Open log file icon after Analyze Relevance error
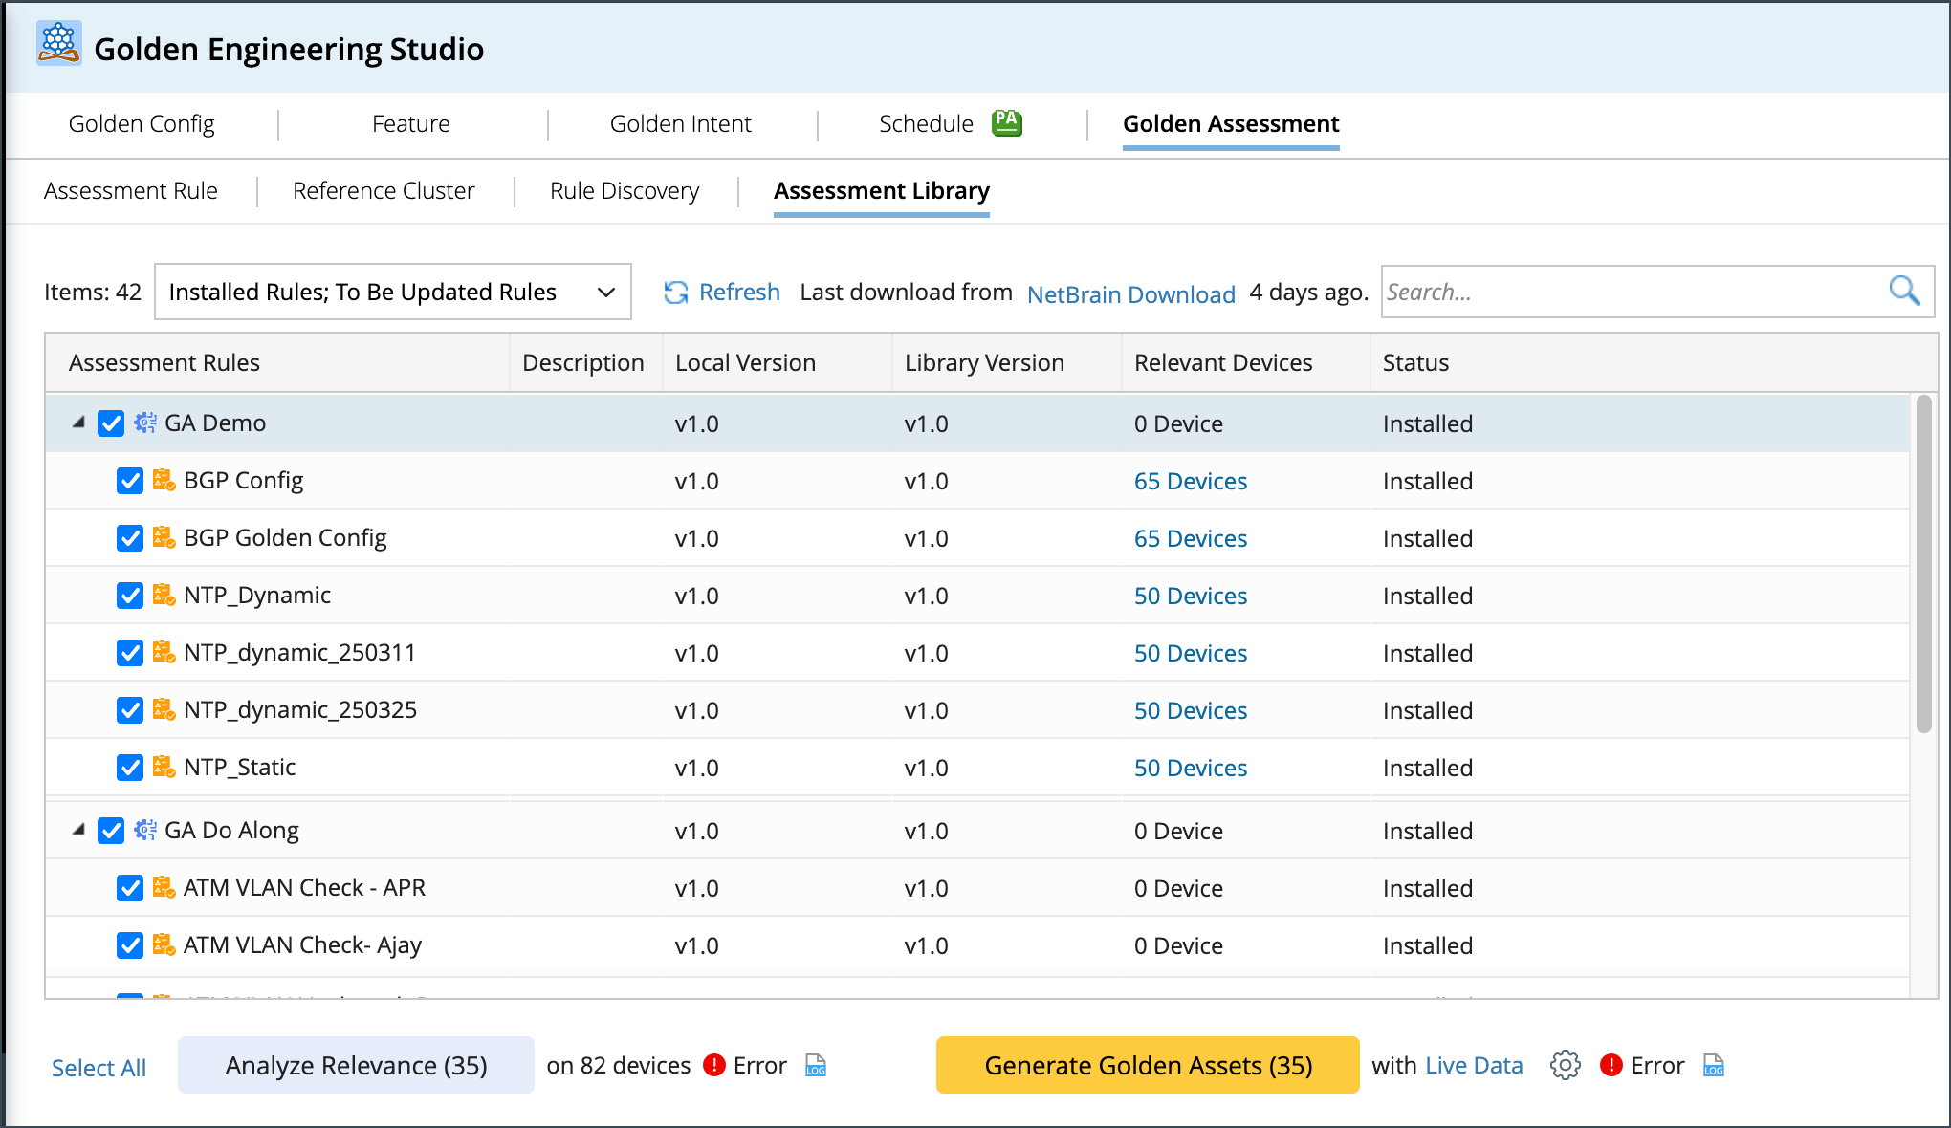 click(816, 1065)
